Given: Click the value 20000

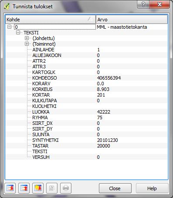Looking at the screenshot, I should (x=103, y=146).
